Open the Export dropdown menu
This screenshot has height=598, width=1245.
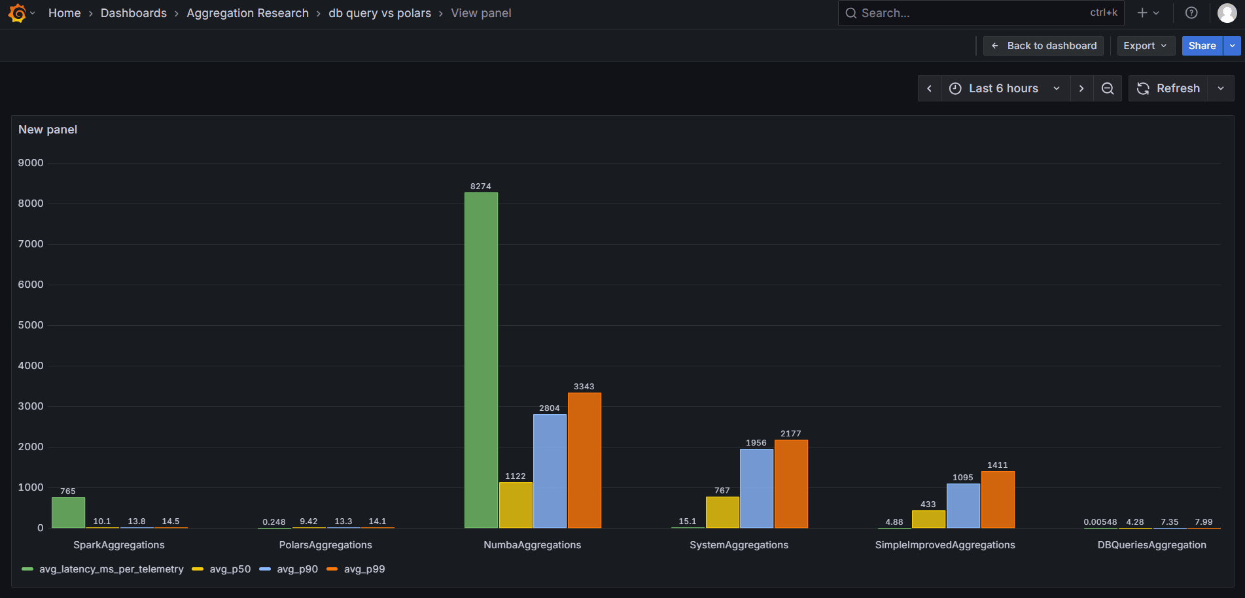pyautogui.click(x=1146, y=46)
